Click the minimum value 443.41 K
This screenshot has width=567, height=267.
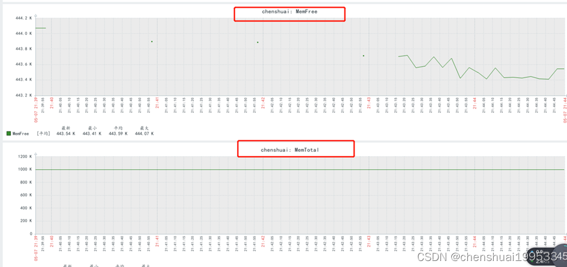tap(92, 133)
